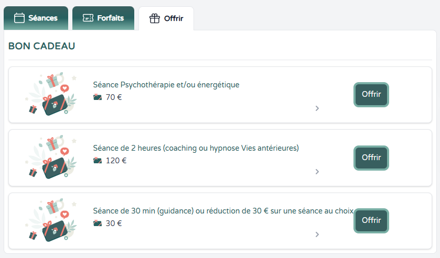Open the "Séance Psychothérapie et/ou énergétique" title
Viewport: 440px width, 258px height.
tap(166, 85)
